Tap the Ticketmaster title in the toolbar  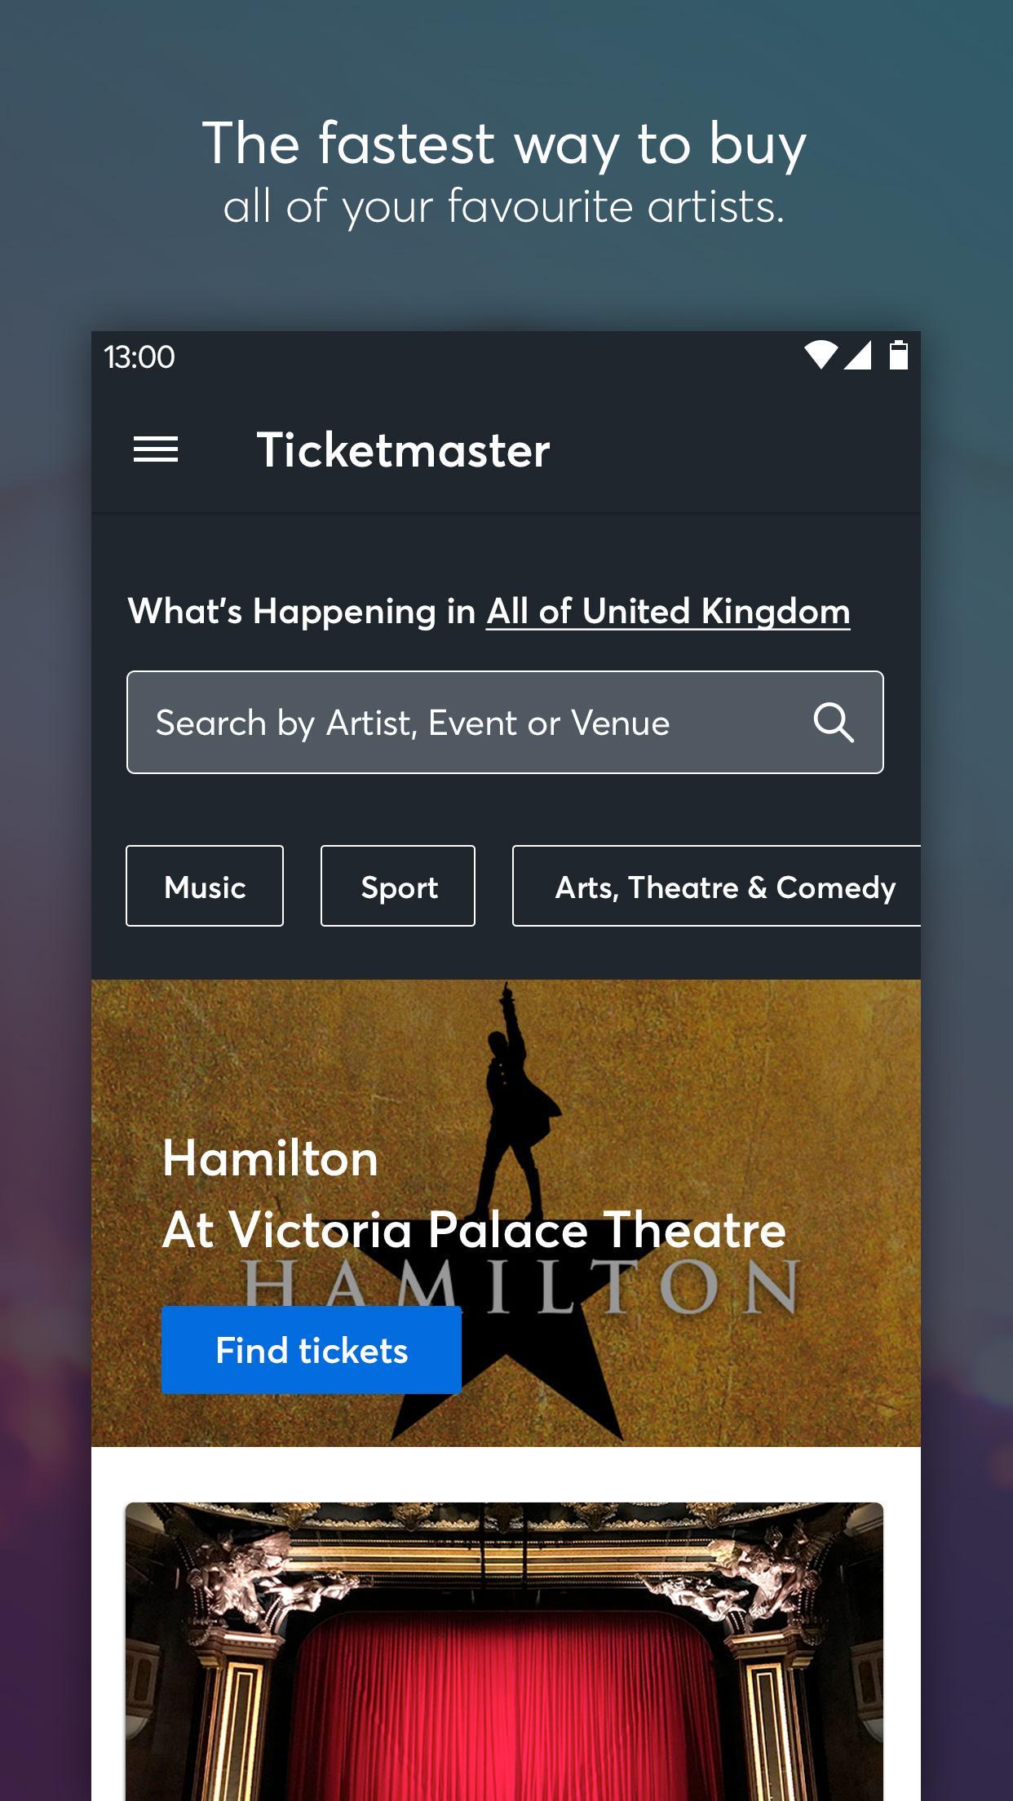403,449
